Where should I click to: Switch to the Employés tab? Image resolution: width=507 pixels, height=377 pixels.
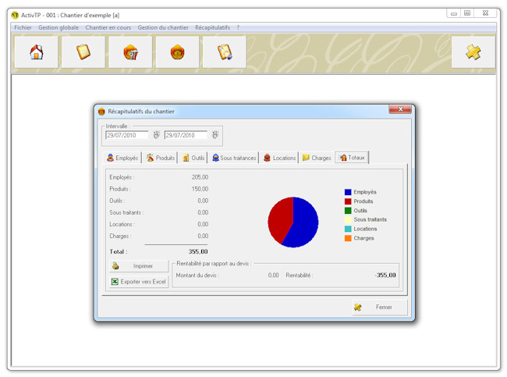(x=122, y=158)
